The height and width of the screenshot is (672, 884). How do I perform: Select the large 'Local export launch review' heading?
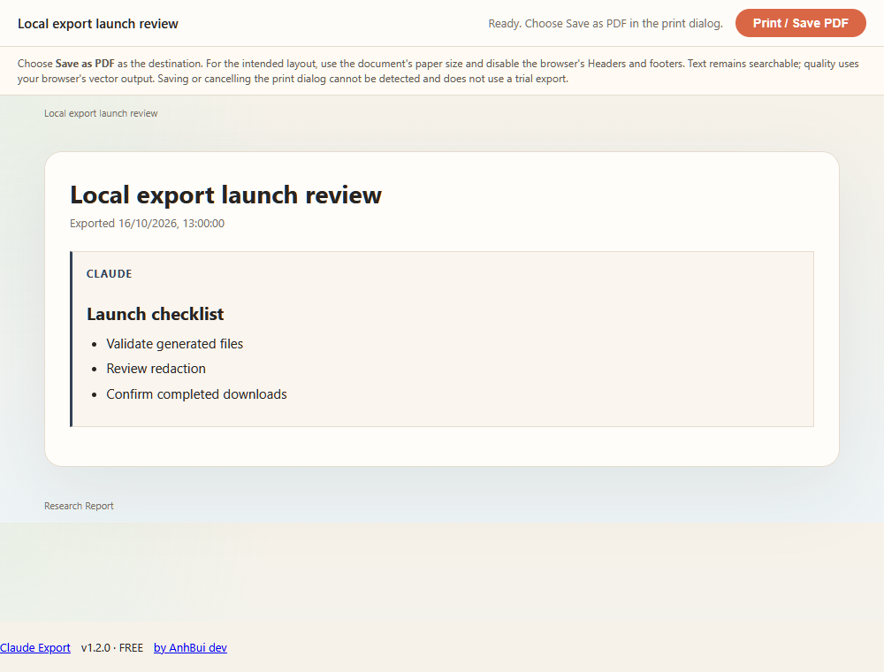point(226,195)
